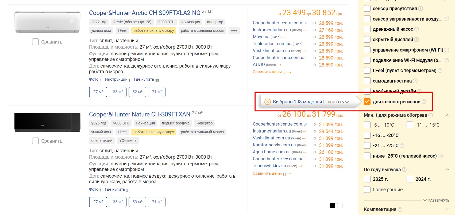
Task: Expand Комплектация section
Action: 448,209
